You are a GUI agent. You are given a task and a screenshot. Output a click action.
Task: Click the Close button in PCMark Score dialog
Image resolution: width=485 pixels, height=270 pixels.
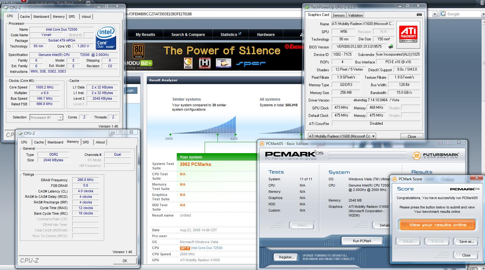(466, 255)
